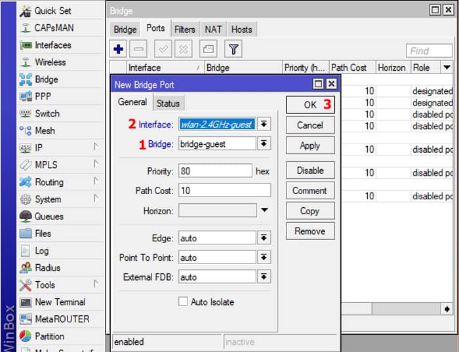The width and height of the screenshot is (459, 352).
Task: Open the Status tab in New Bridge Port
Action: point(168,104)
